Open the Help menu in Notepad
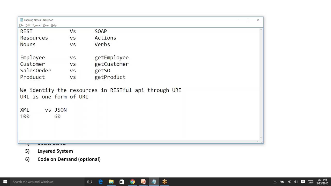This screenshot has width=331, height=186. point(54,25)
